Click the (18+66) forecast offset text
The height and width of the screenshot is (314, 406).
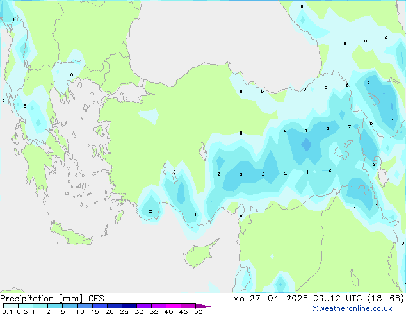pos(386,299)
